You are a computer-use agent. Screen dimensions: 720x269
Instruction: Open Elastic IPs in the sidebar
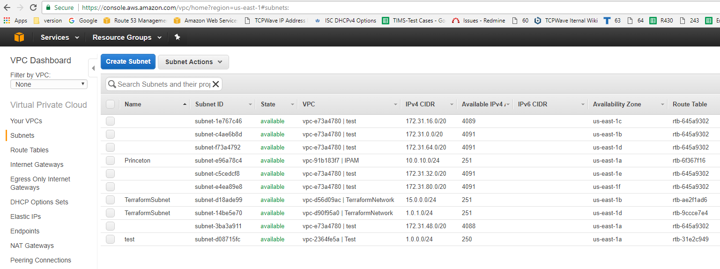click(25, 217)
